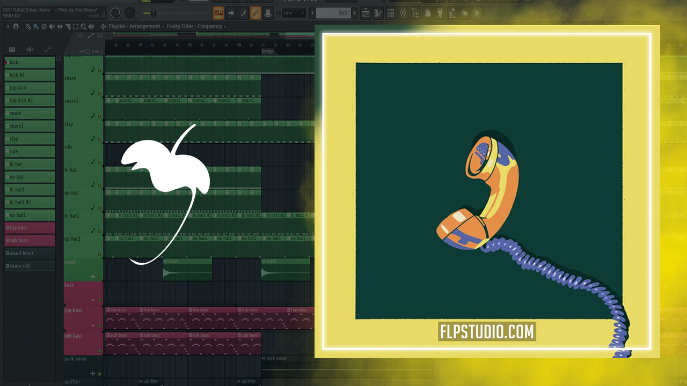Click the Playlist snap magnet icon
This screenshot has width=687, height=386.
16,26
